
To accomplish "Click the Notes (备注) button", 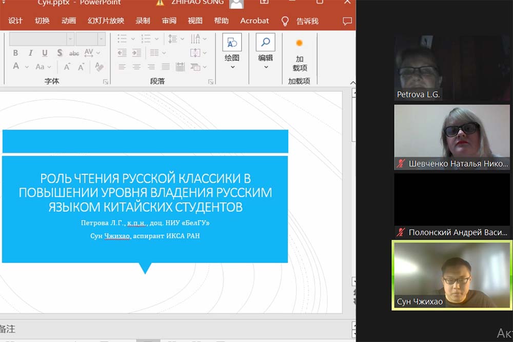I will (7, 328).
